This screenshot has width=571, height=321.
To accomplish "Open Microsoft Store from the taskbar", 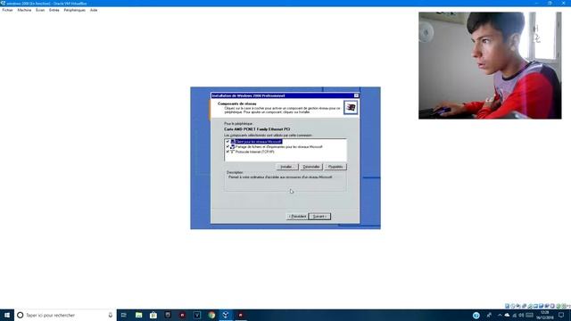I will click(x=153, y=315).
